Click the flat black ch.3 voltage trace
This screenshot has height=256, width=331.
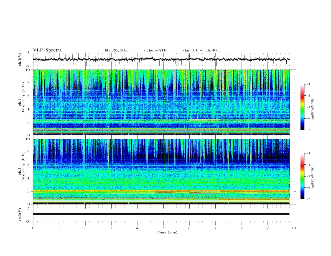point(161,214)
